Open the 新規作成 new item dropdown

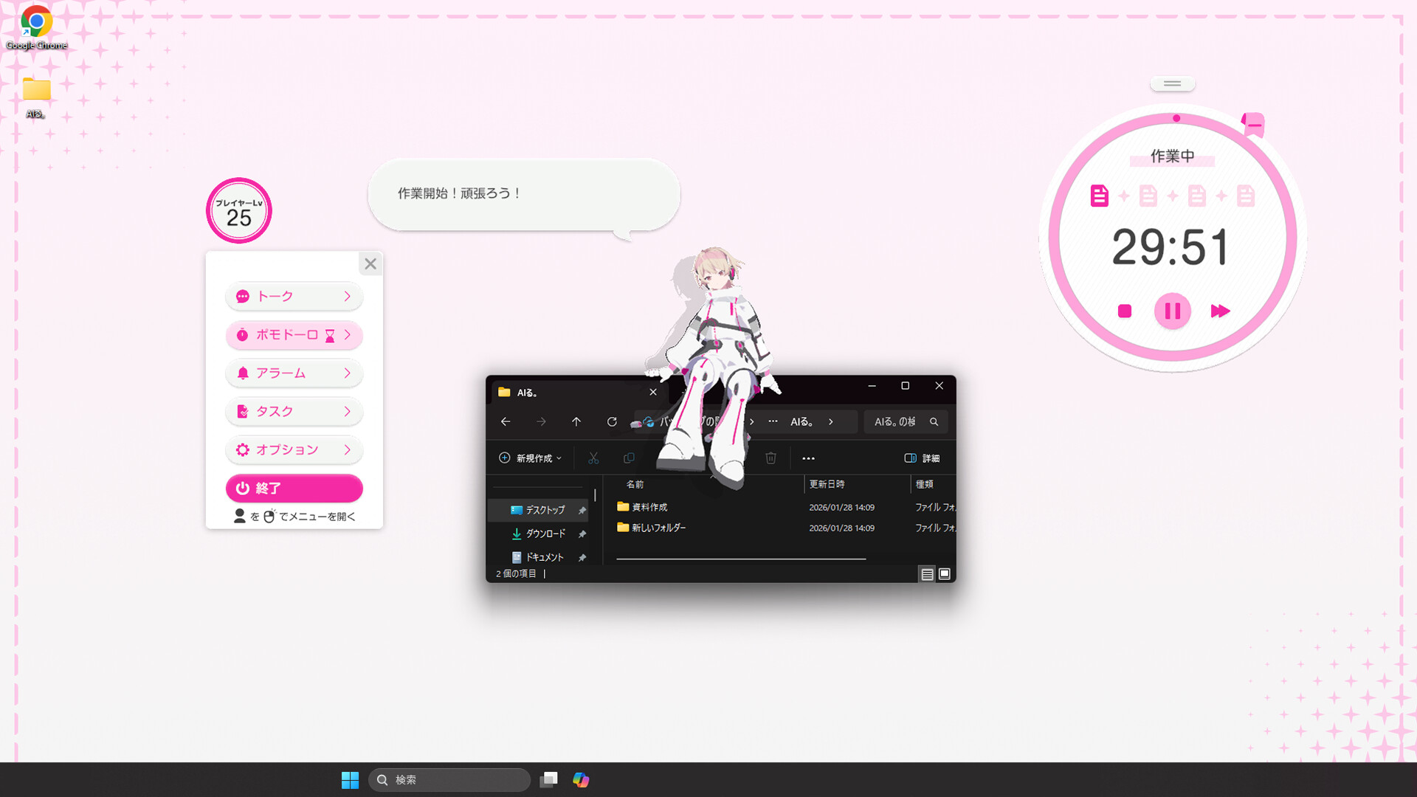point(529,458)
